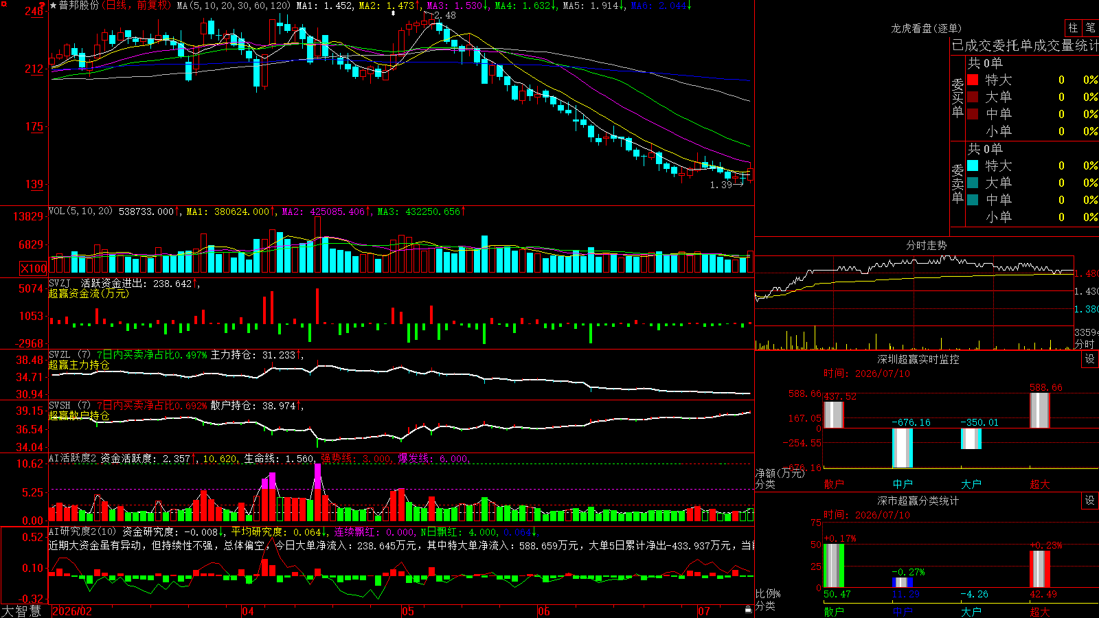Click the 2026/02 date marker on the timeline

(72, 611)
